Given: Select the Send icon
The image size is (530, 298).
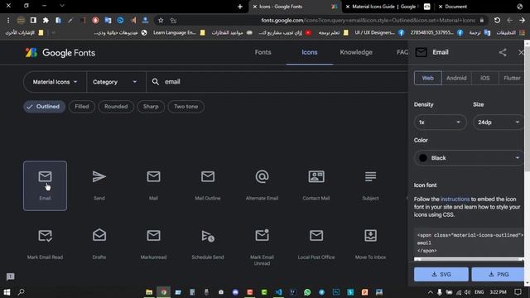Looking at the screenshot, I should 99,176.
